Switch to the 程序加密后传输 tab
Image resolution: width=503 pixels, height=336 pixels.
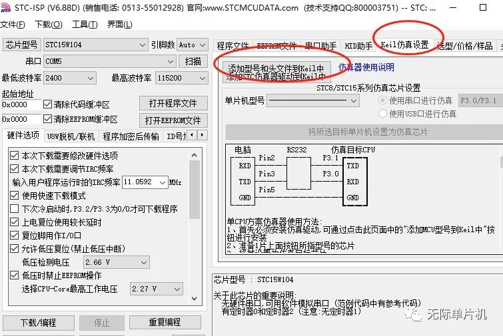click(131, 136)
